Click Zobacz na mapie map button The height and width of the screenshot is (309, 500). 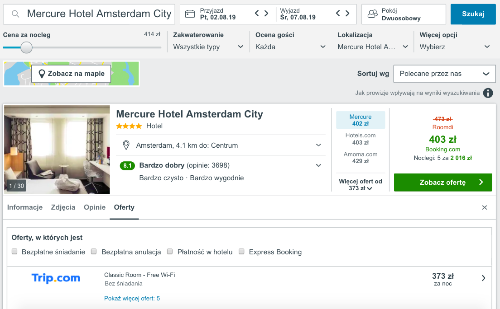pyautogui.click(x=71, y=74)
